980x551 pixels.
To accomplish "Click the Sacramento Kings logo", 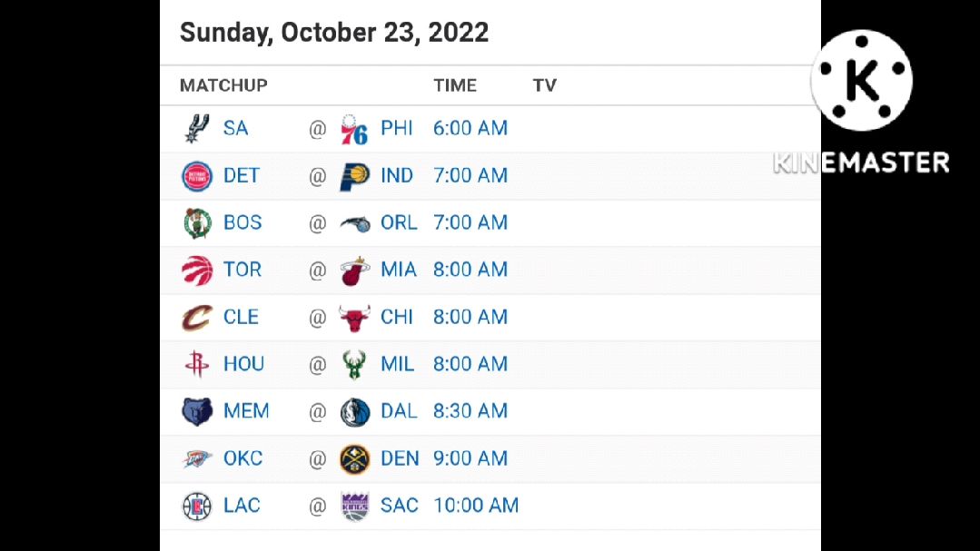I will coord(354,506).
